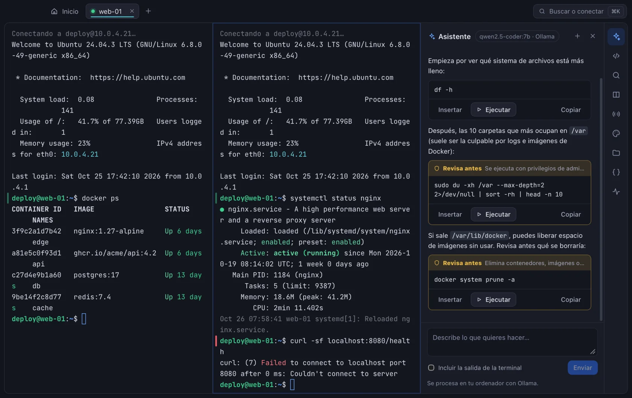The width and height of the screenshot is (632, 398).
Task: Open the Buscar o conectar search box
Action: coord(580,11)
